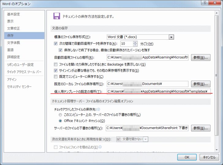Switch to リボンのユーザー設定 category
This screenshot has width=223, height=165.
[20, 65]
